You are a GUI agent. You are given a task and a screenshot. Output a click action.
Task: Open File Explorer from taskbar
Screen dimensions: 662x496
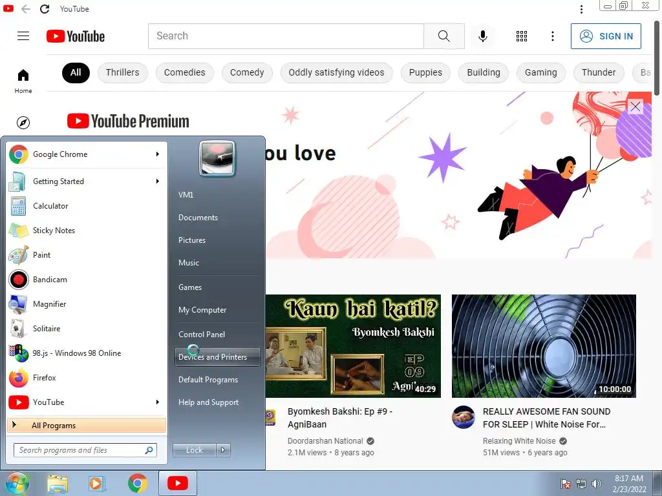[x=58, y=484]
